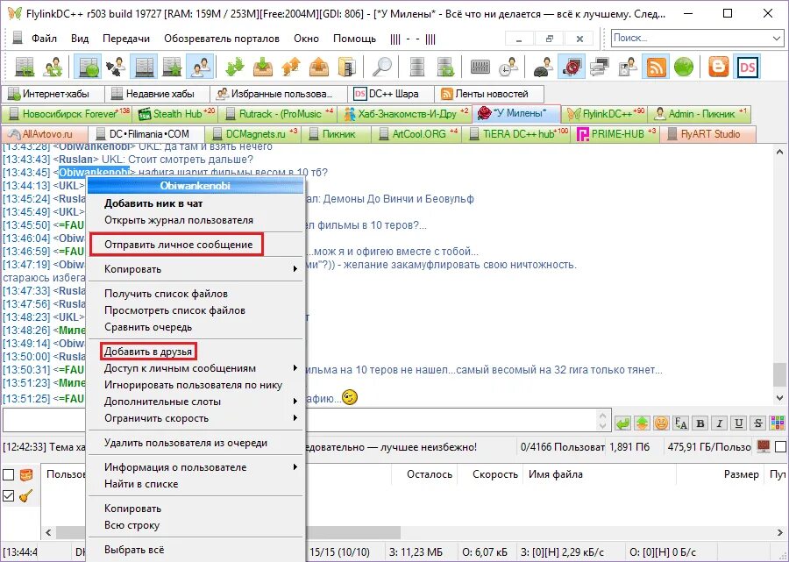Expand the Поиск search dropdown arrow
The height and width of the screenshot is (562, 789).
(777, 39)
